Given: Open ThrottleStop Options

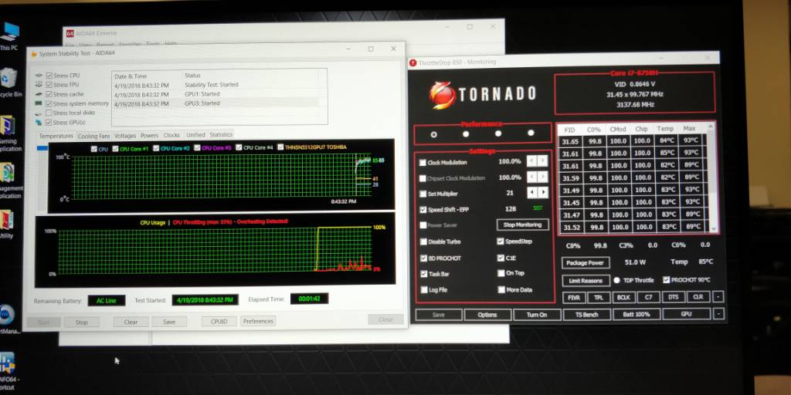Looking at the screenshot, I should [x=487, y=315].
